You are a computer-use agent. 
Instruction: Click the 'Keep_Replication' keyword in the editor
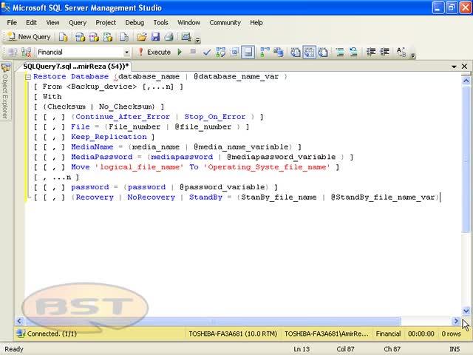coord(109,137)
